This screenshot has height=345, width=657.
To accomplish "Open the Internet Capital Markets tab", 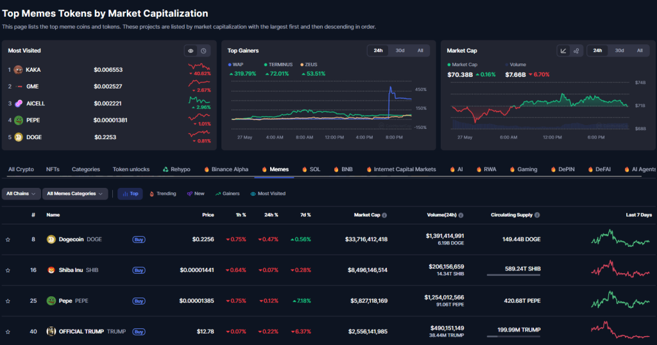I will coord(401,169).
